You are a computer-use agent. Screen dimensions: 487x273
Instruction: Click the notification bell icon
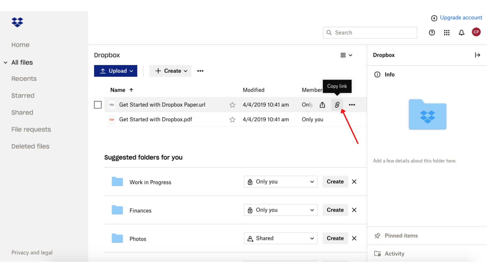click(x=462, y=32)
